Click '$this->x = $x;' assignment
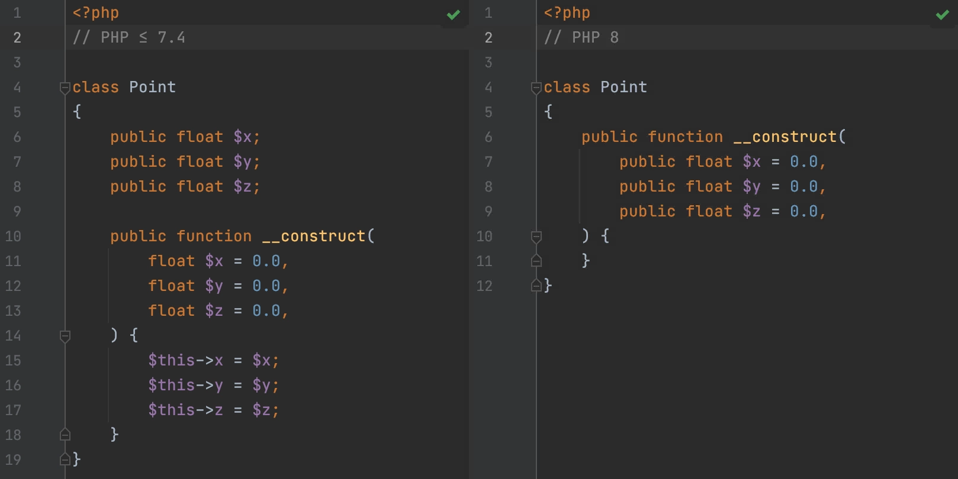This screenshot has height=479, width=958. pos(214,361)
